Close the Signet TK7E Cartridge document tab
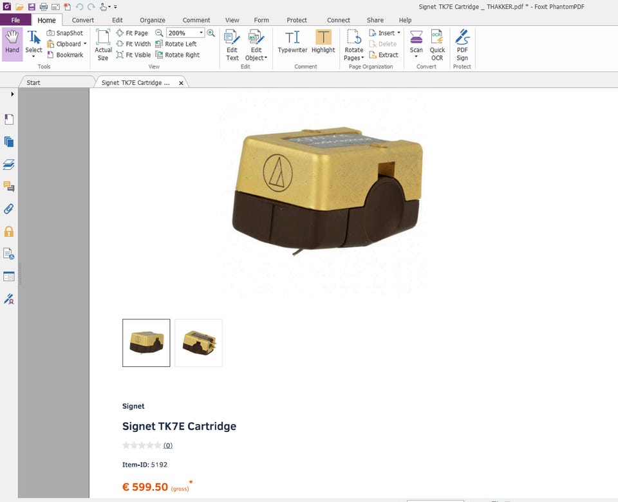This screenshot has width=618, height=502. point(181,83)
